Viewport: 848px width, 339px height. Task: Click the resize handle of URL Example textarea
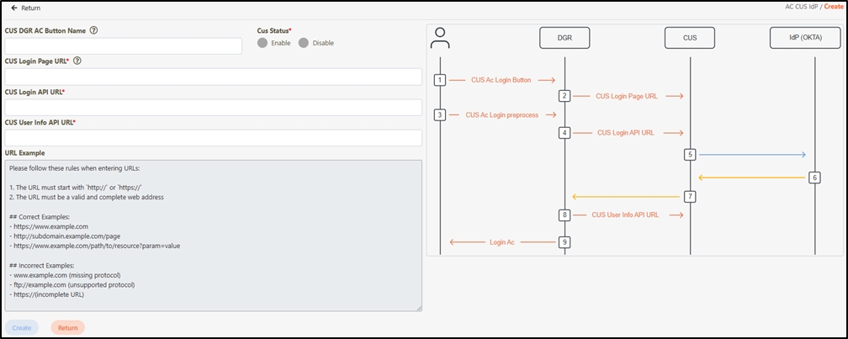coord(418,308)
